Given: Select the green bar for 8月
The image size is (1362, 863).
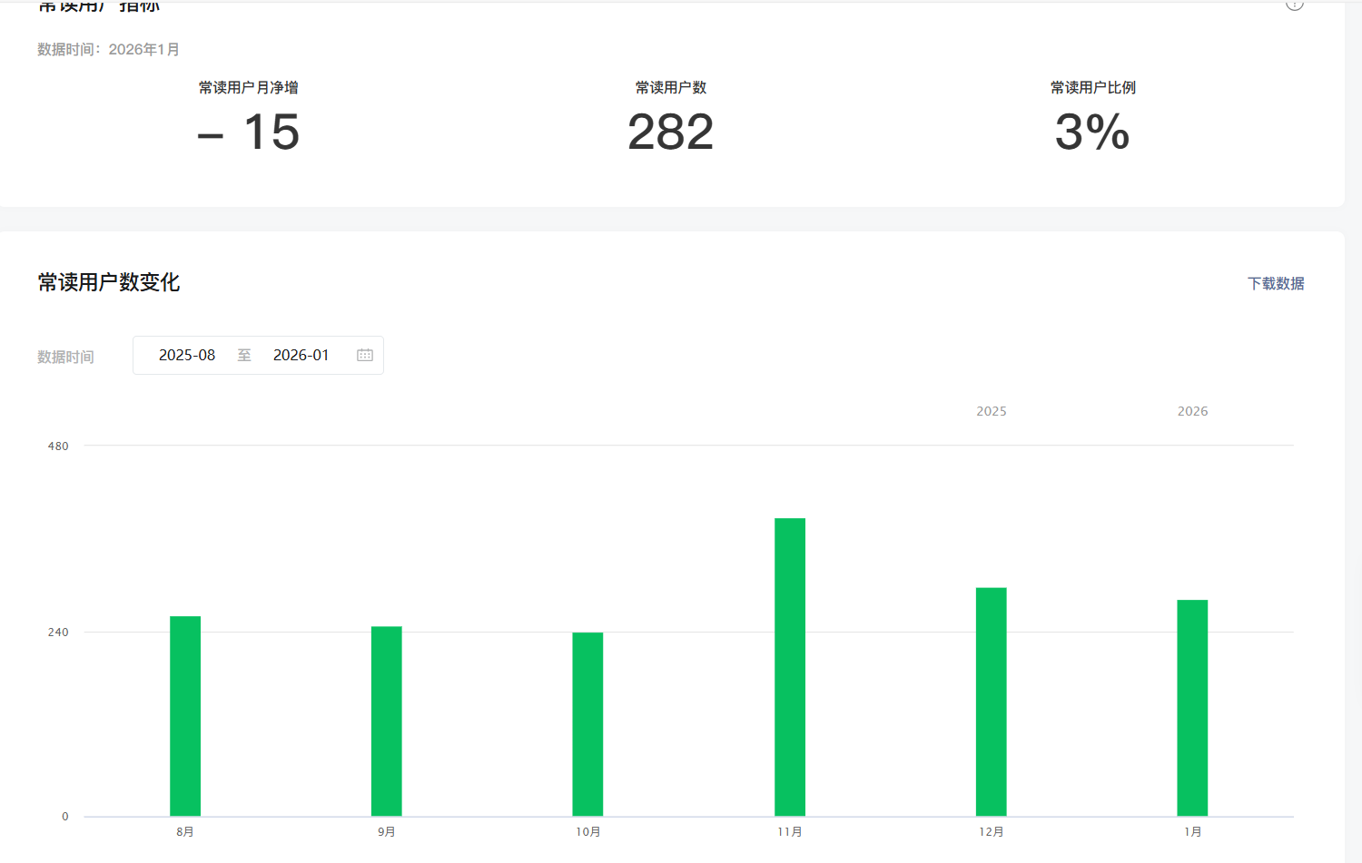Looking at the screenshot, I should pyautogui.click(x=185, y=716).
